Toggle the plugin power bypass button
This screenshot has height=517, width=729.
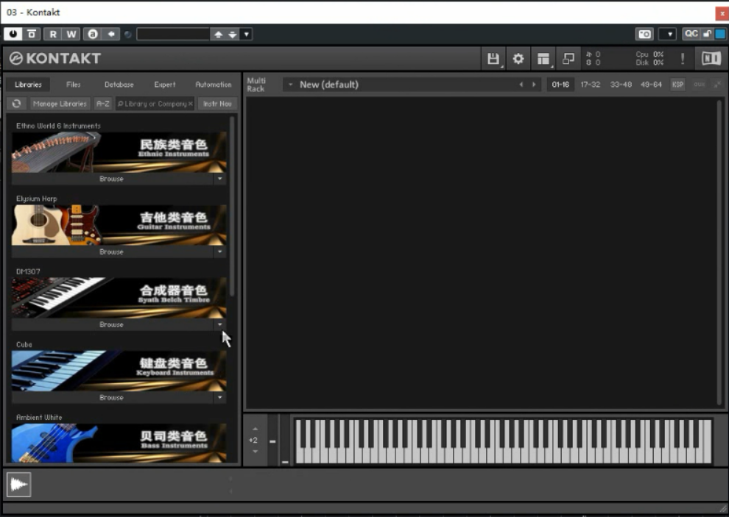point(13,34)
